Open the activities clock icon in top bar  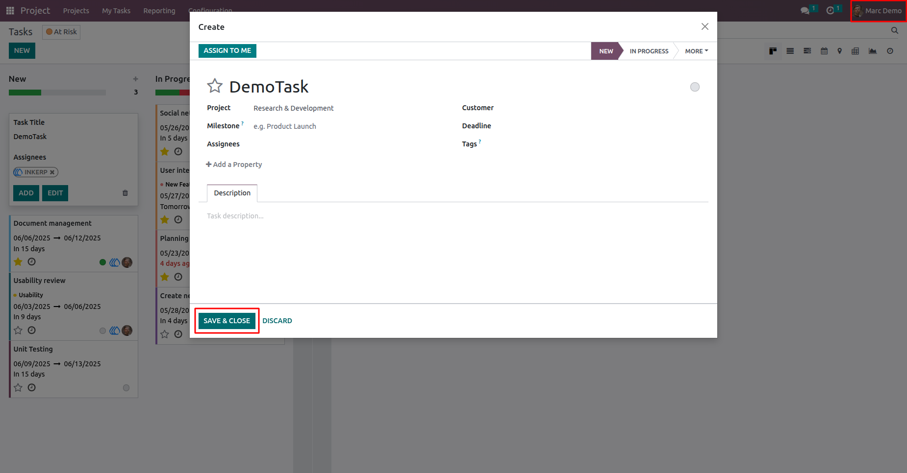[x=830, y=10]
